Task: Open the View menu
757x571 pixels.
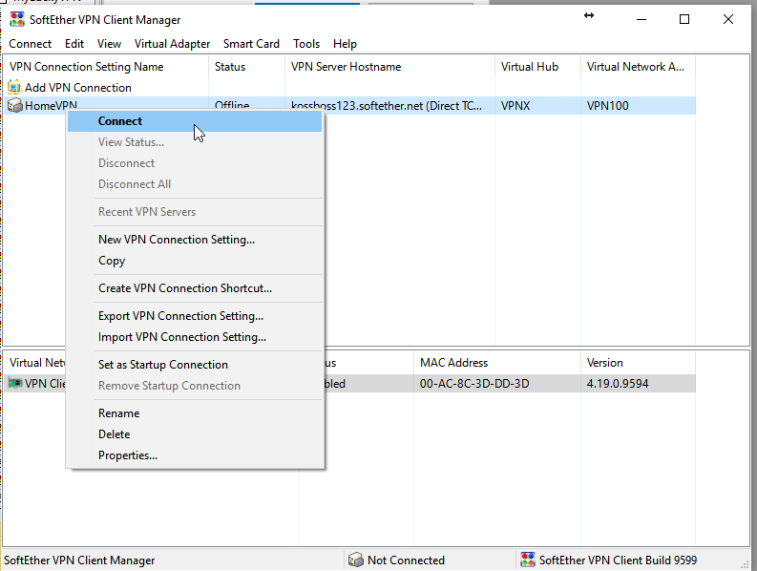Action: click(109, 44)
